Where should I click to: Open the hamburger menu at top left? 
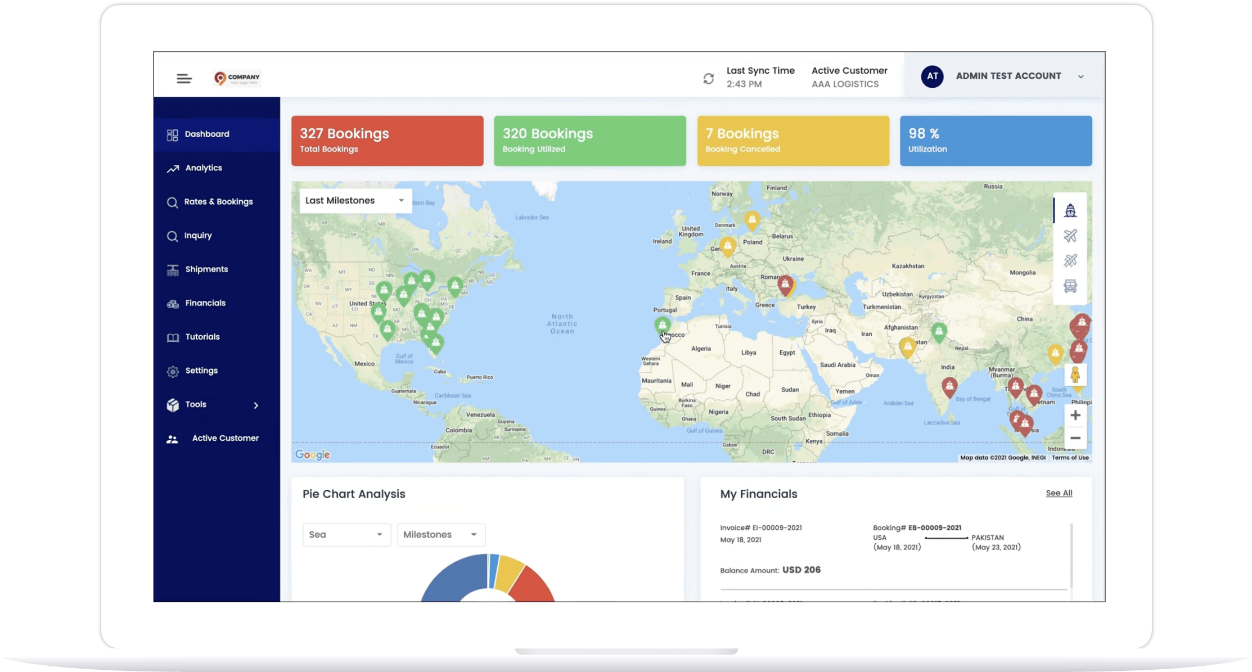point(184,78)
